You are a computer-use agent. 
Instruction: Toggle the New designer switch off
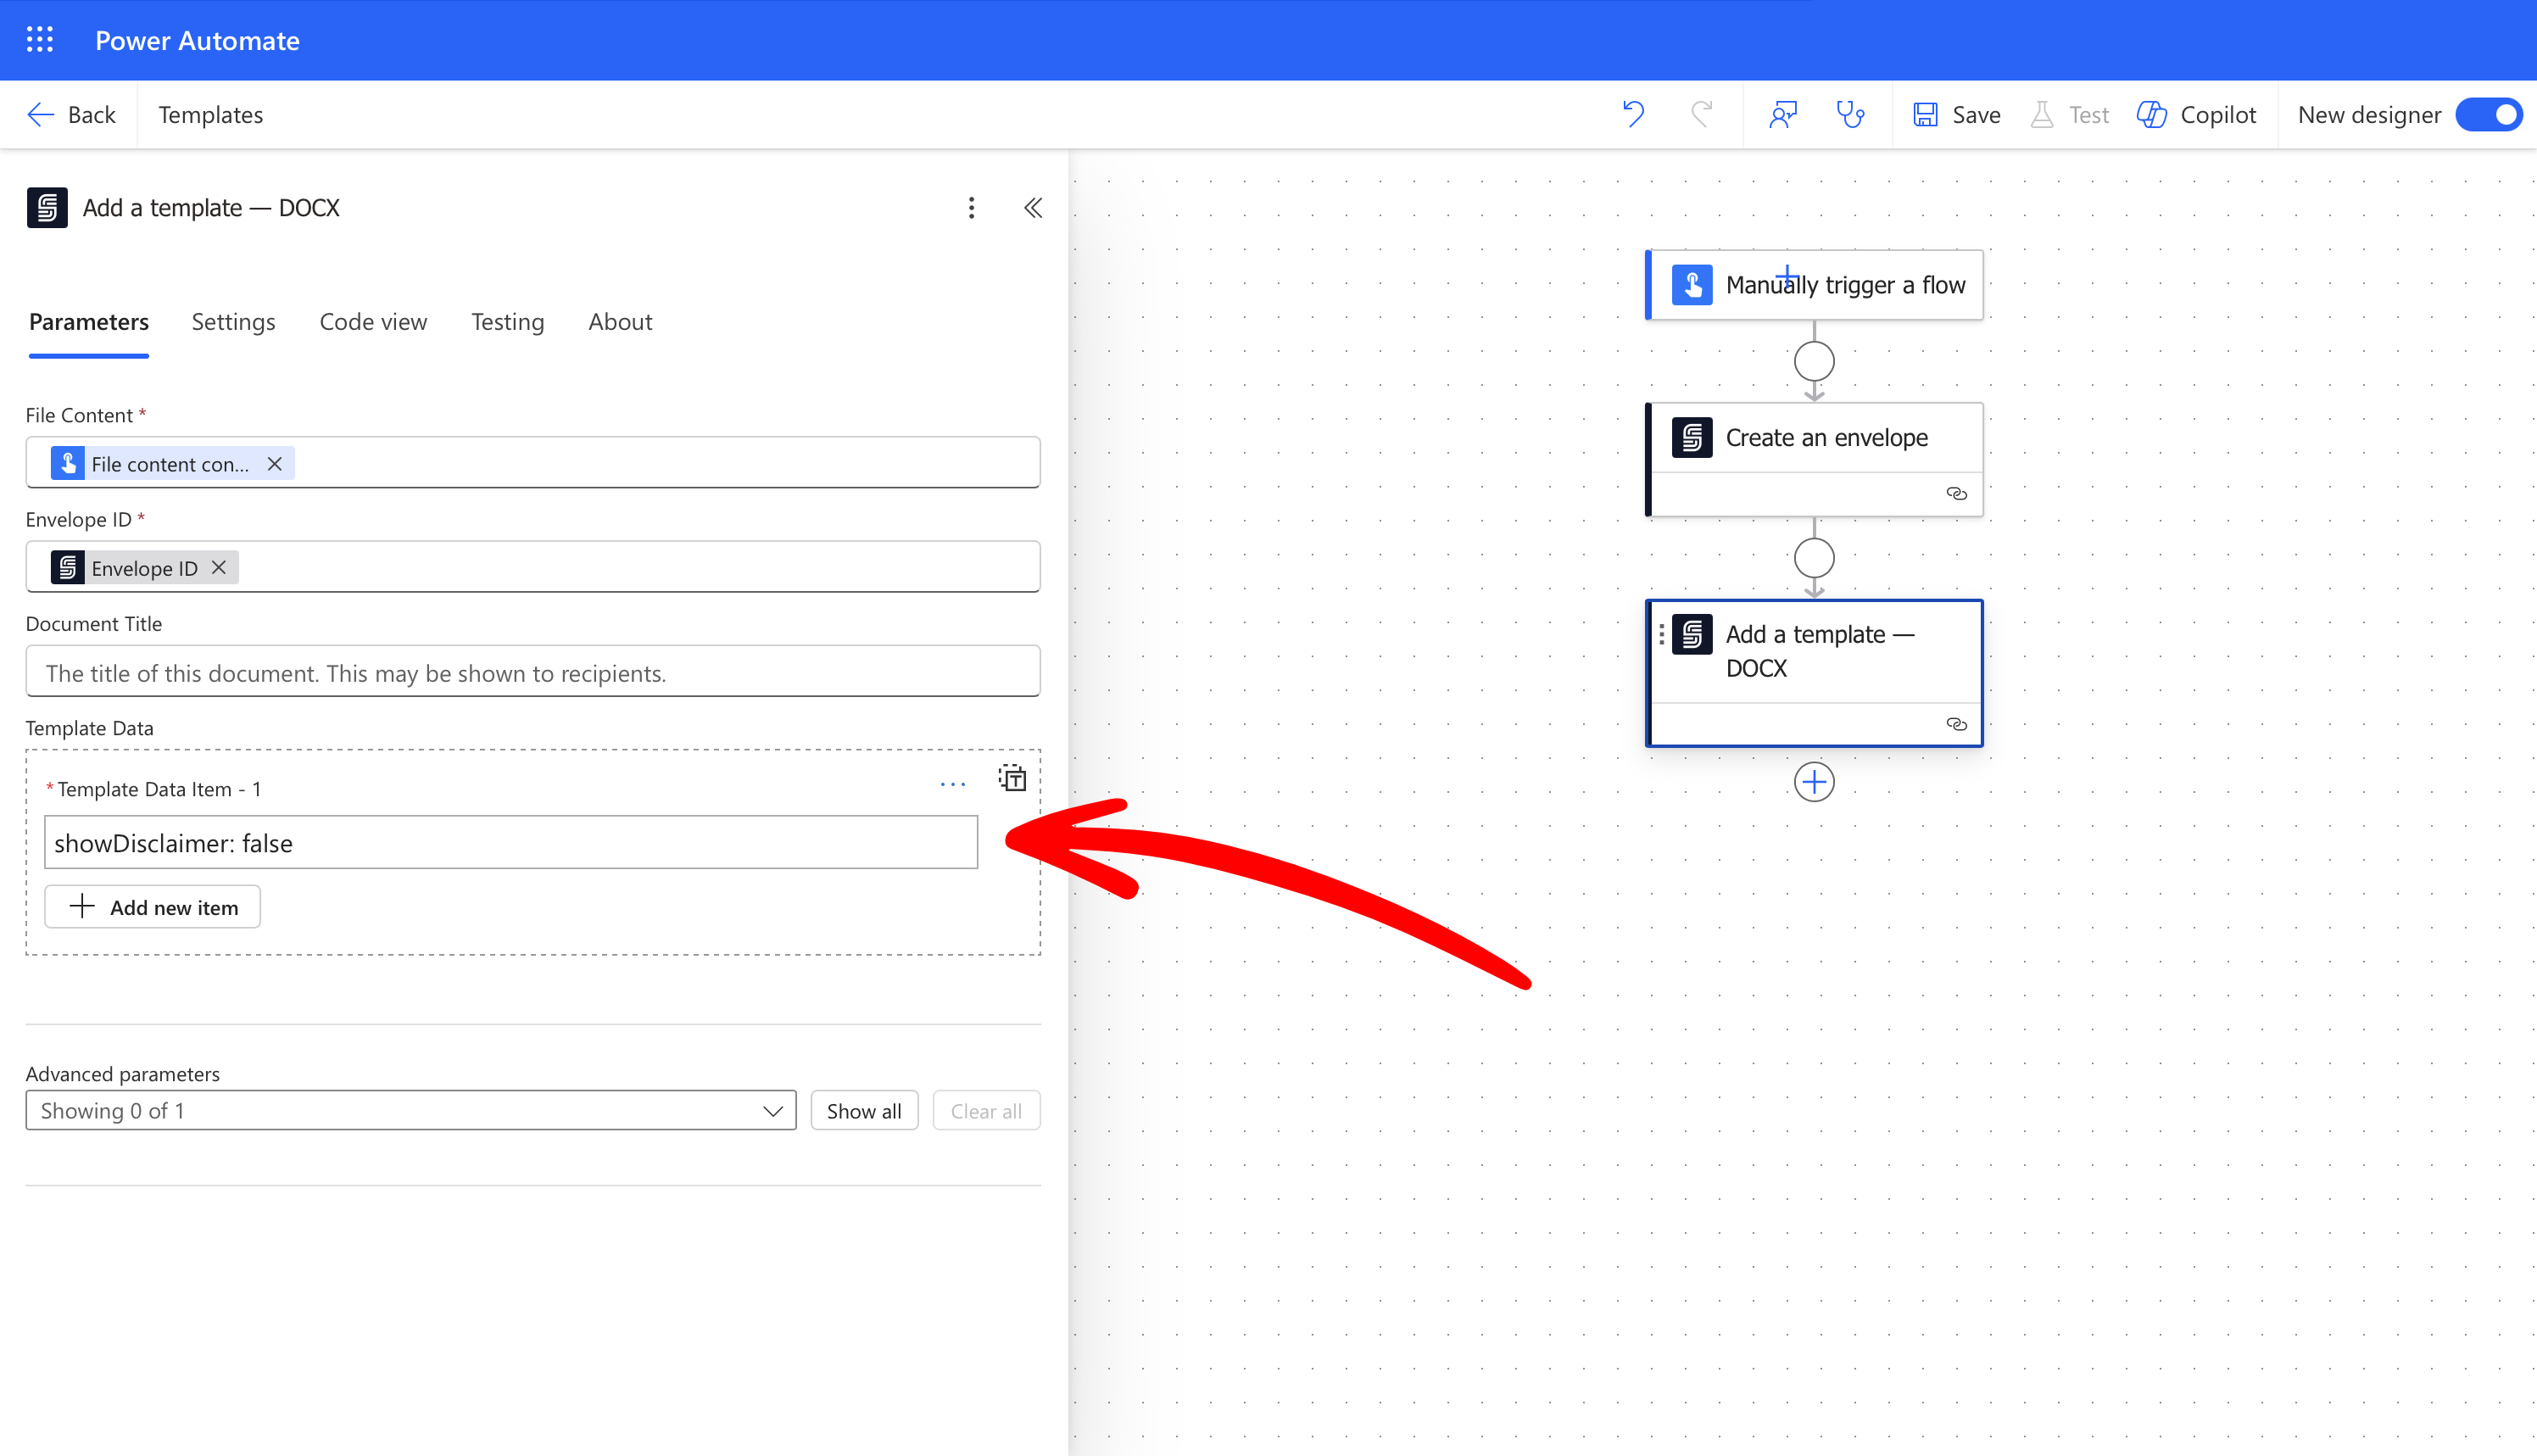2488,114
